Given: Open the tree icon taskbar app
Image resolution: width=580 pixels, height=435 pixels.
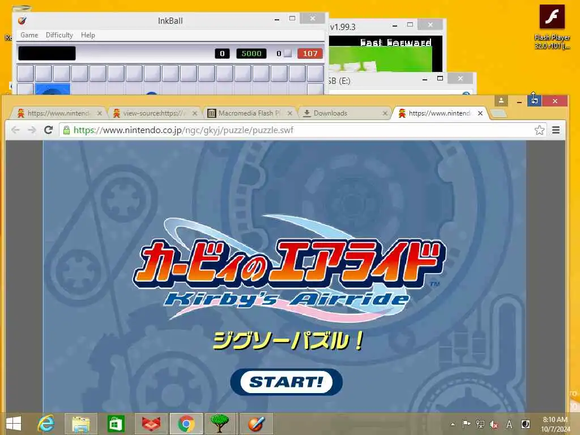Looking at the screenshot, I should [221, 424].
